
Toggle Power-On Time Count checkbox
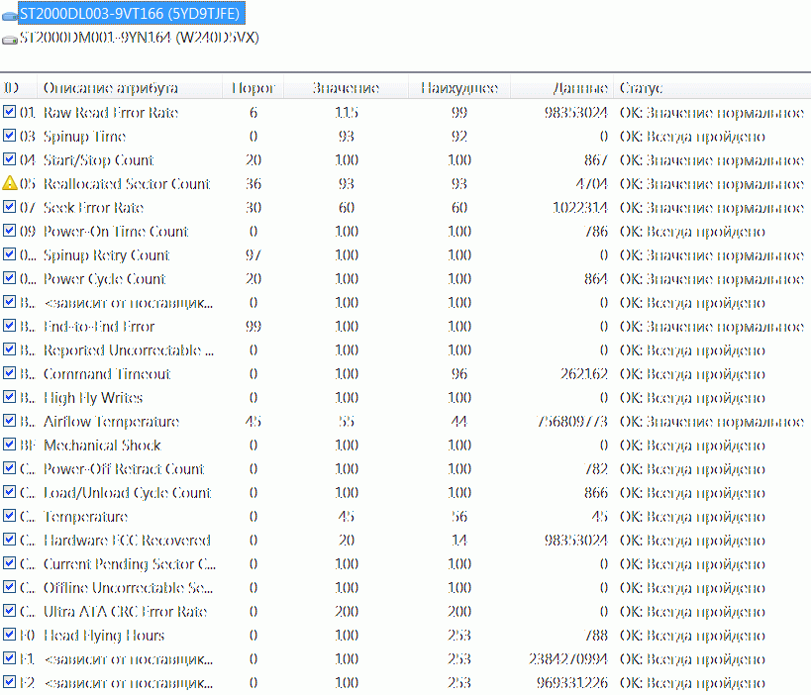click(9, 231)
